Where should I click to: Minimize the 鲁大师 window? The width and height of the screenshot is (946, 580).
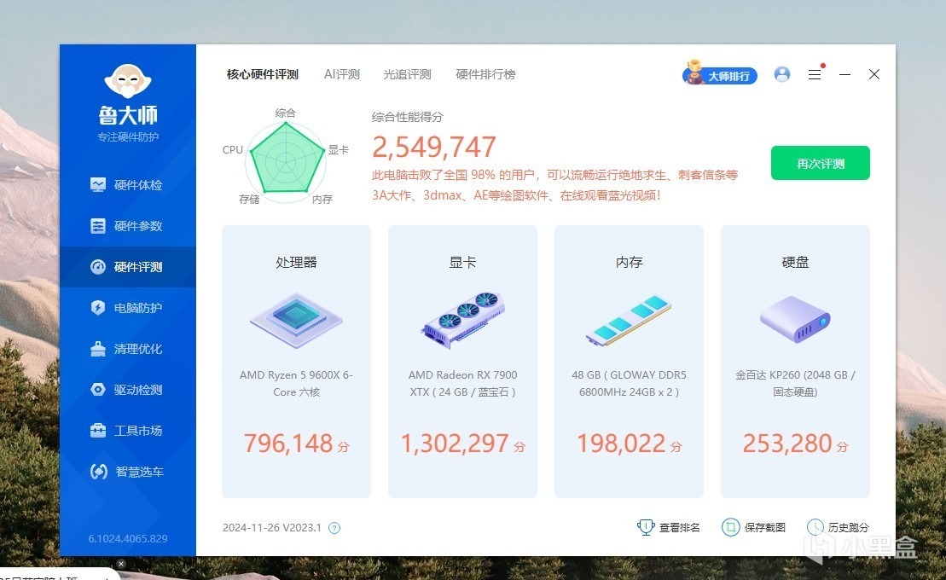click(844, 74)
